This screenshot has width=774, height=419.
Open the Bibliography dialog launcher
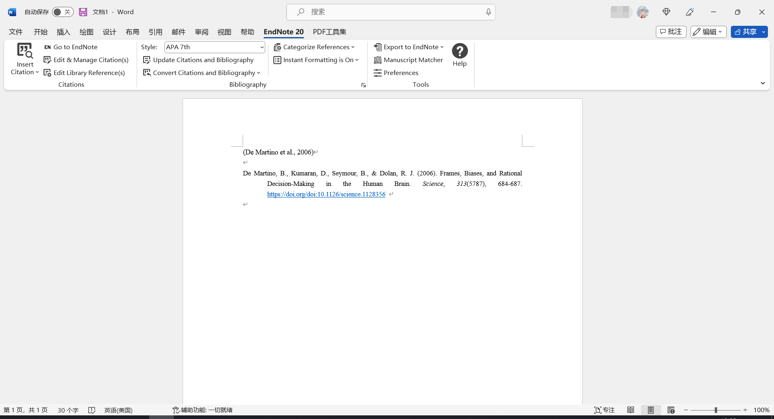point(364,85)
